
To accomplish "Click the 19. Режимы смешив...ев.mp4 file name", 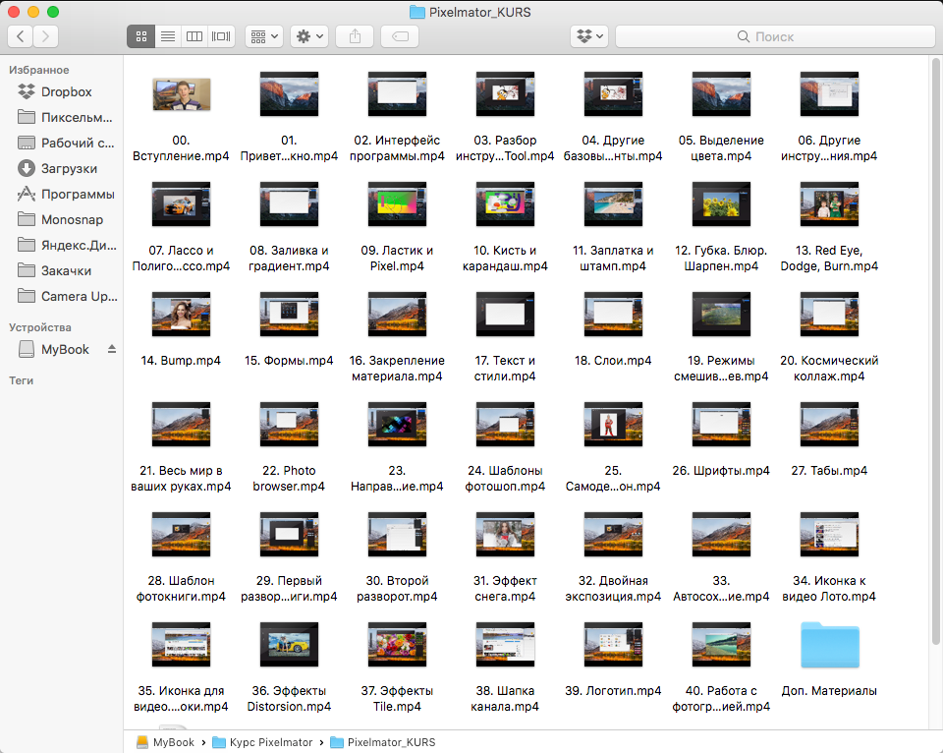I will click(721, 369).
